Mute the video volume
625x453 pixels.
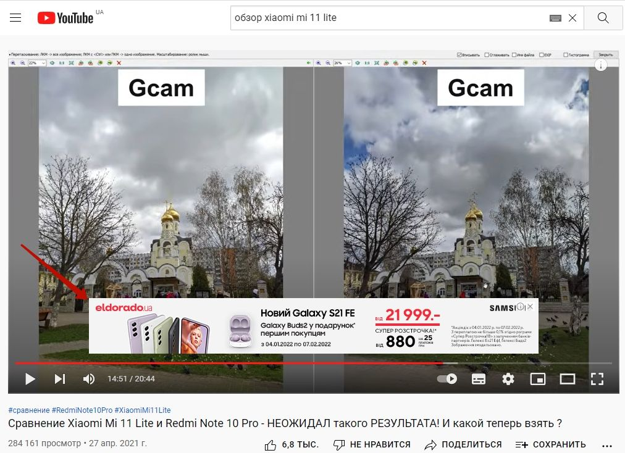(89, 379)
